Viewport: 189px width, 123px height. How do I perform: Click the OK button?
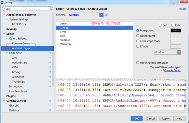tap(137, 119)
